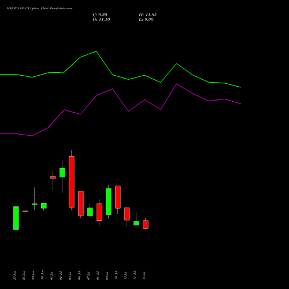
Task: Click the 13 Jul date label
Action: pos(126,275)
